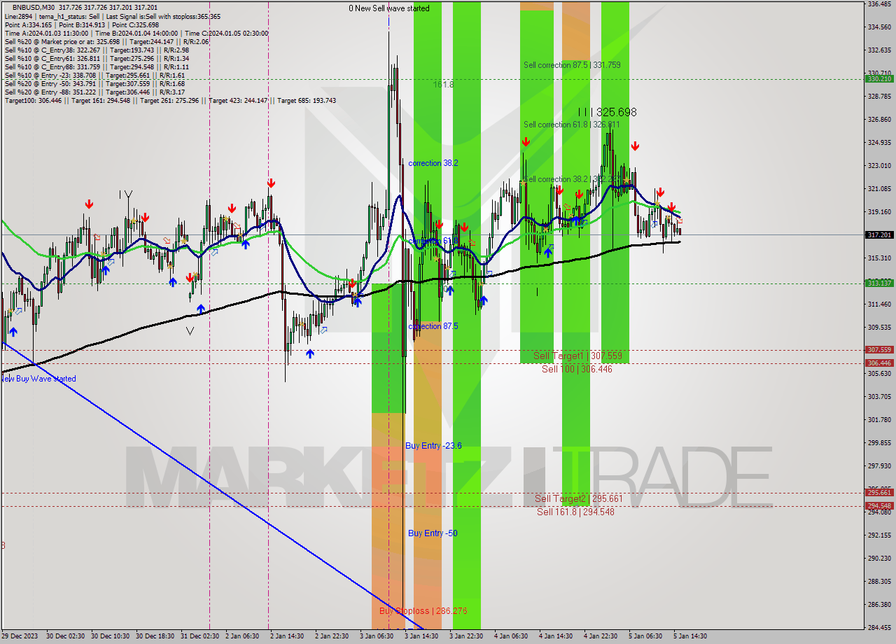Click the '29 Dec 2023' time axis label
This screenshot has height=644, width=896.
(x=21, y=636)
